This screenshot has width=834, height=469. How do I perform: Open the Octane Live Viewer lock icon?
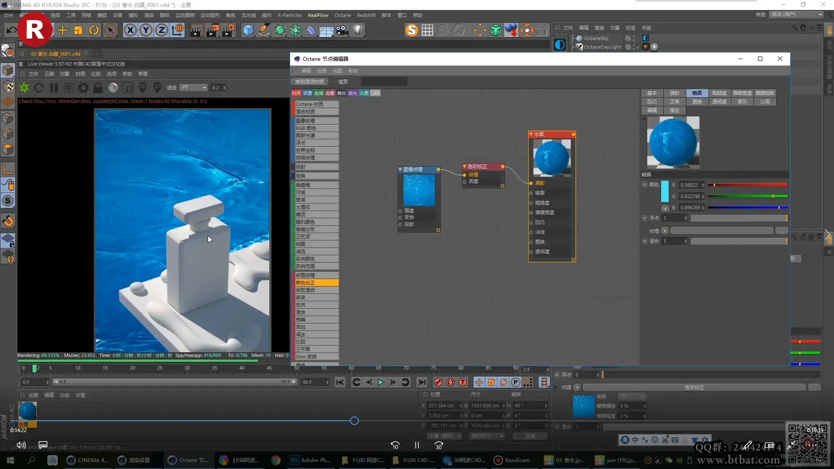pos(98,87)
